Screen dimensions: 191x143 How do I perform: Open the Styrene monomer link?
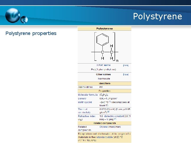pos(103,127)
